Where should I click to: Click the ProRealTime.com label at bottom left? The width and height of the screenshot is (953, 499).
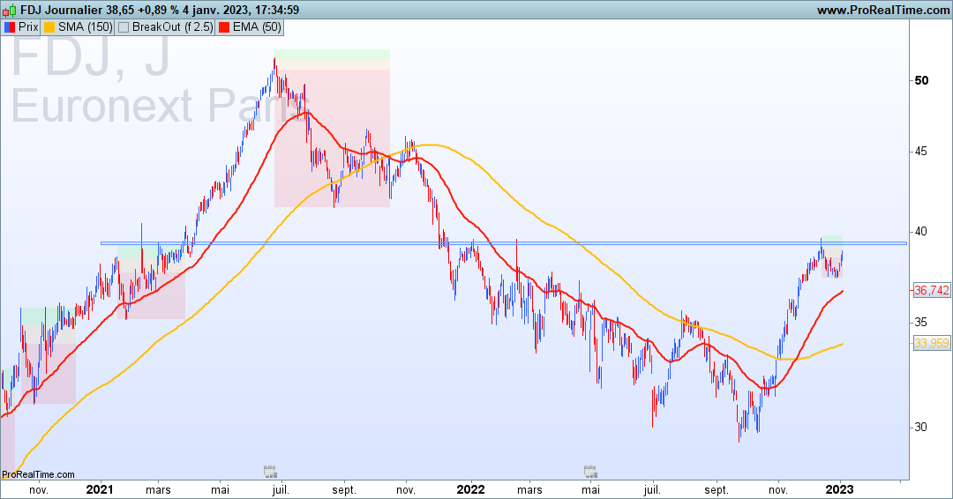pos(38,474)
